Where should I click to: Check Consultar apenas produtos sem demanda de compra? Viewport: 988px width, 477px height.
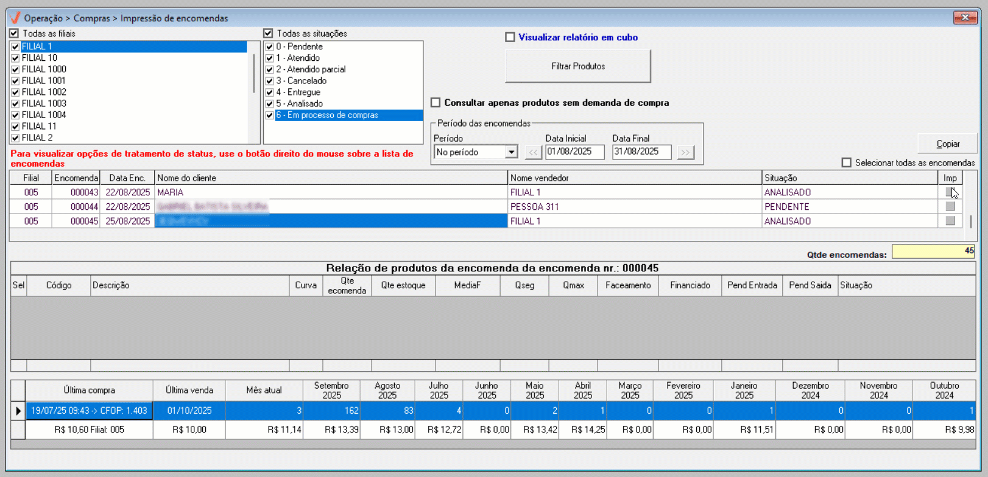point(436,103)
